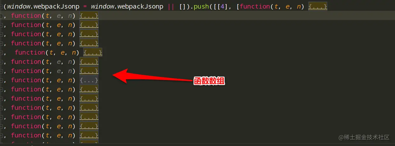Click the fold icon beside the gray unhighlighted {...} line
395x146 pixels.
point(1,80)
